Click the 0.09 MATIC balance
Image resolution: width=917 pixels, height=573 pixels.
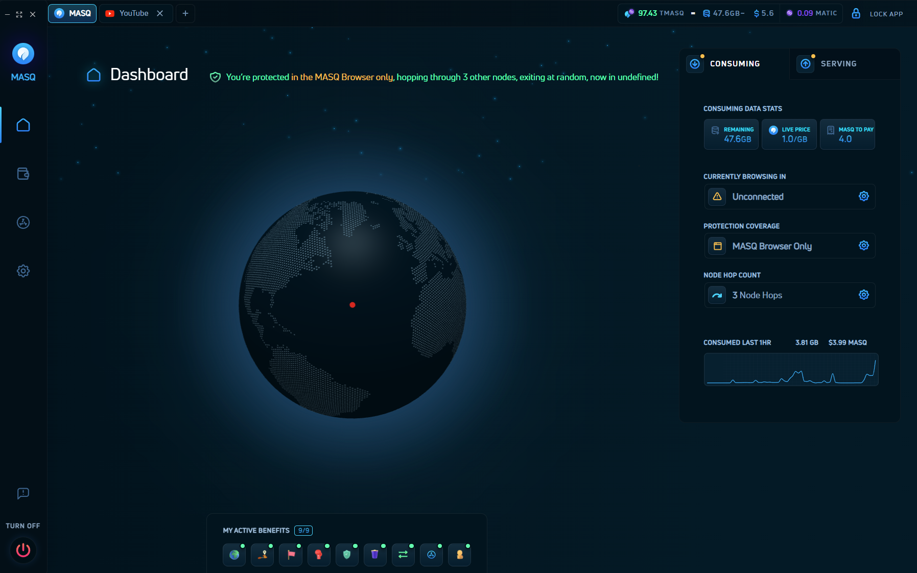pyautogui.click(x=812, y=13)
